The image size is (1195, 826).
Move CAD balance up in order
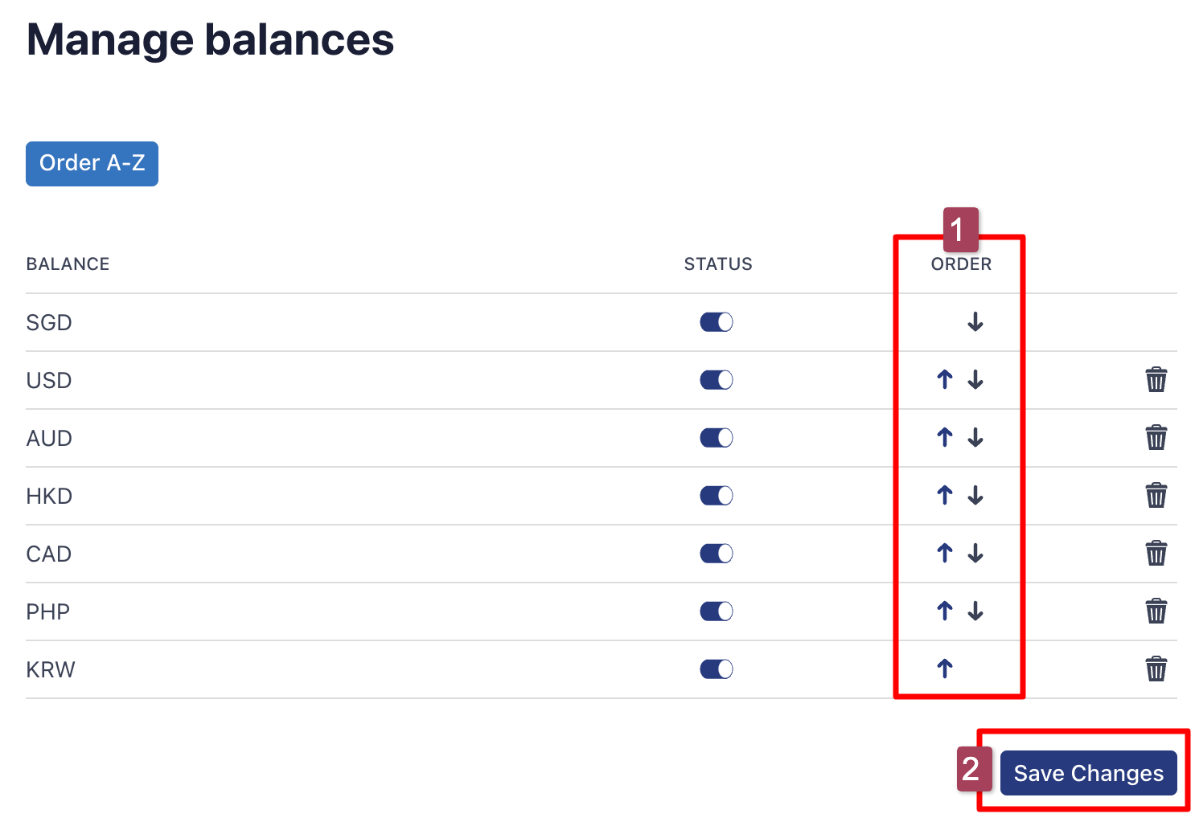pos(945,554)
